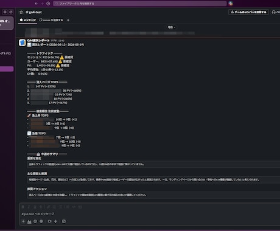This screenshot has width=280, height=231.
Task: Click the 急上昇 TOP3 heading
Action: tap(38, 115)
